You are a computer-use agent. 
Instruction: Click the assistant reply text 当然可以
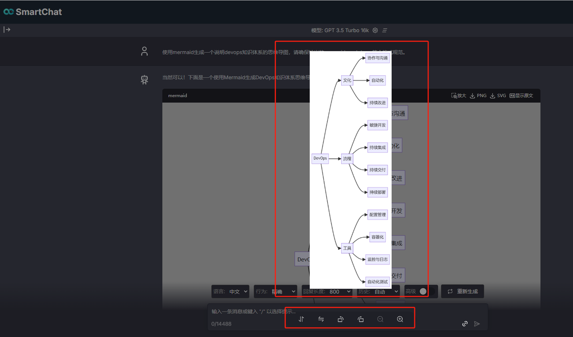(x=236, y=78)
